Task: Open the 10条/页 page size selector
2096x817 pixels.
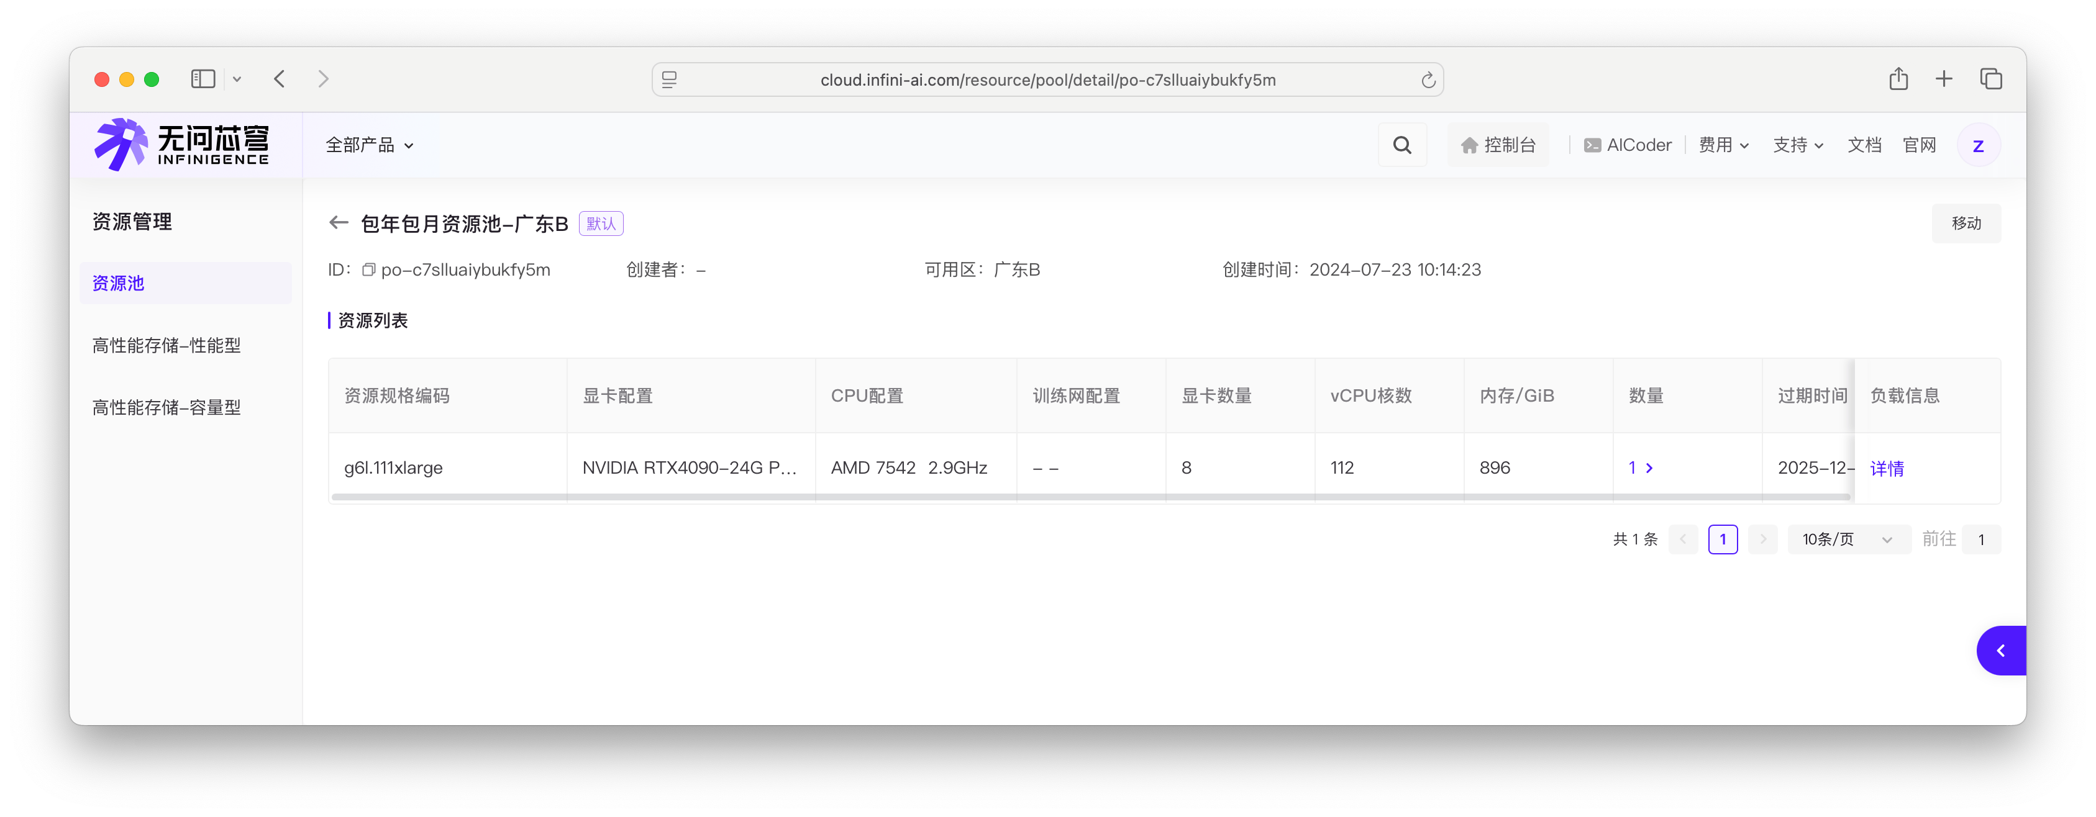Action: coord(1848,539)
